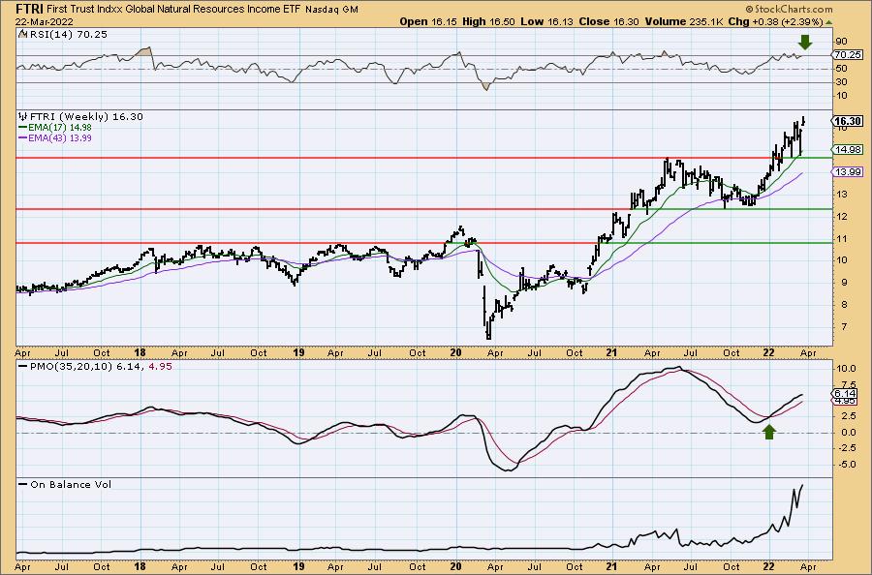Click the black PMO line swatch
872x575 pixels.
23,367
